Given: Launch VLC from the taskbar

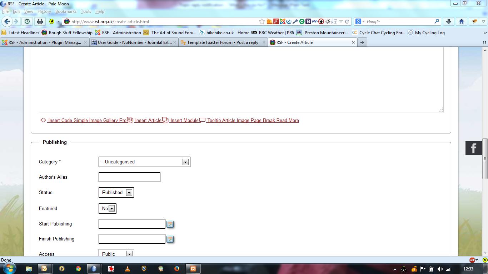Looking at the screenshot, I should 128,269.
